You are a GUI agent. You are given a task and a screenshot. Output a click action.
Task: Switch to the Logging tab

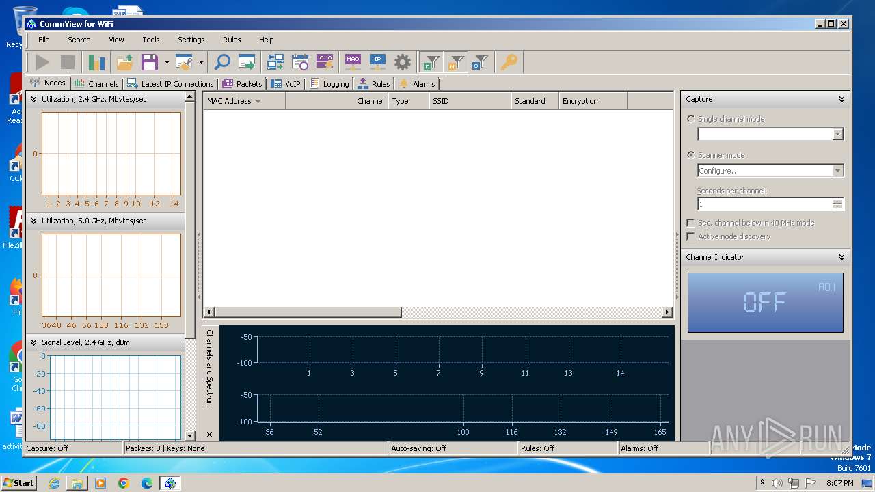[329, 83]
